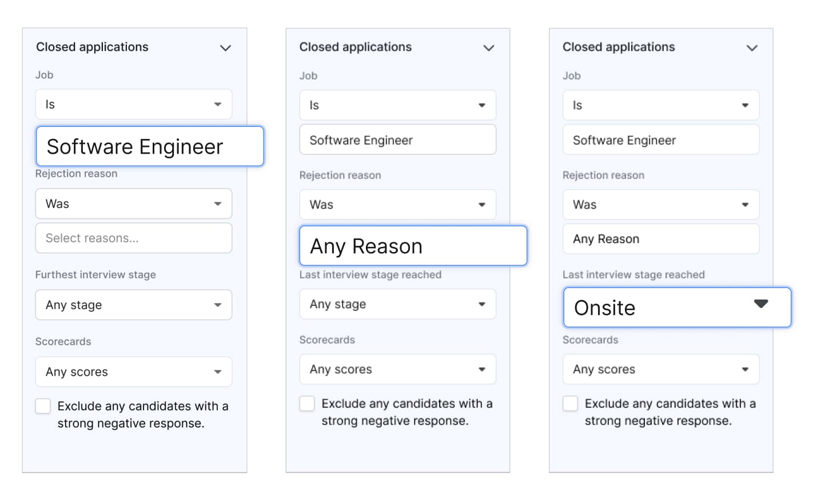The image size is (813, 503).
Task: Open Any stage dropdown in middle panel
Action: (x=397, y=305)
